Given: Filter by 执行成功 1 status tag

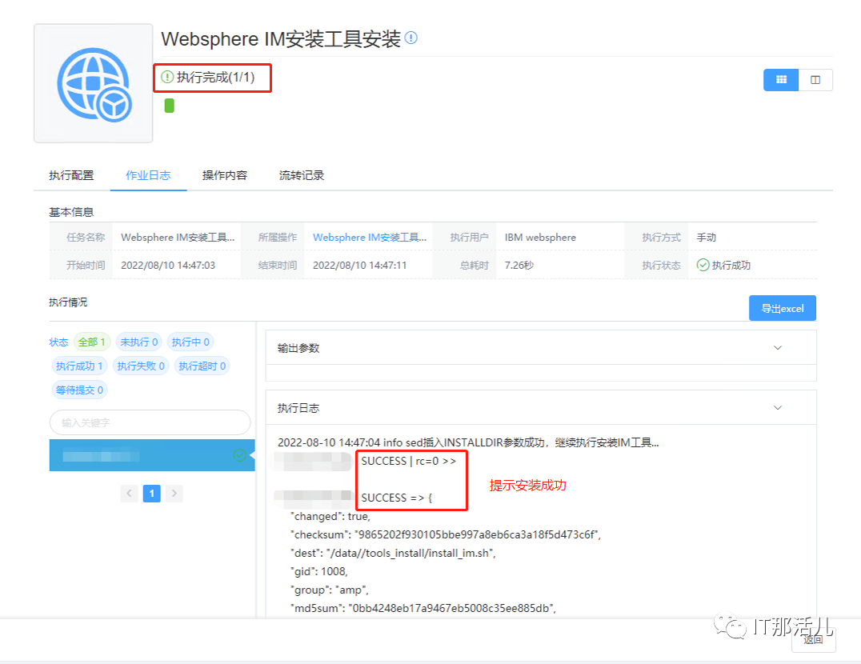Looking at the screenshot, I should 79,366.
